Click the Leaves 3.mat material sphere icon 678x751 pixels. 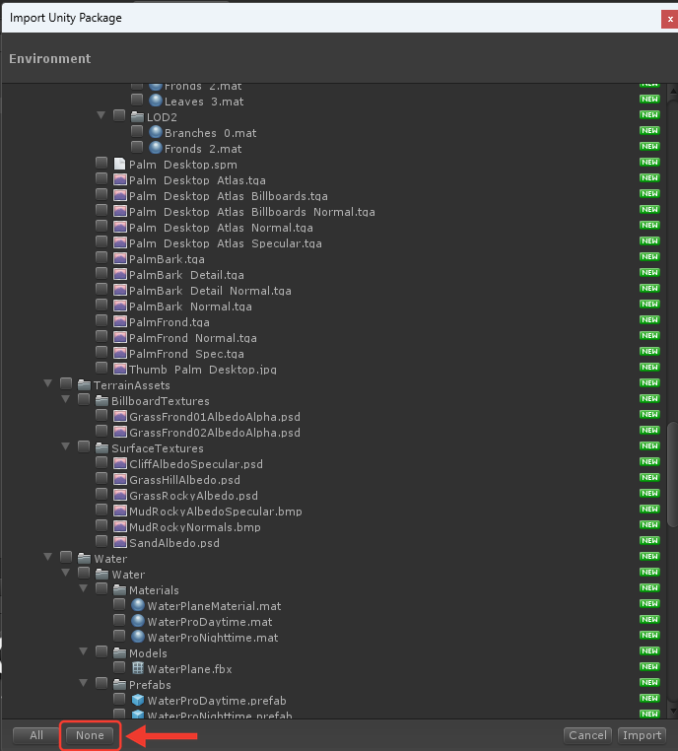point(155,101)
